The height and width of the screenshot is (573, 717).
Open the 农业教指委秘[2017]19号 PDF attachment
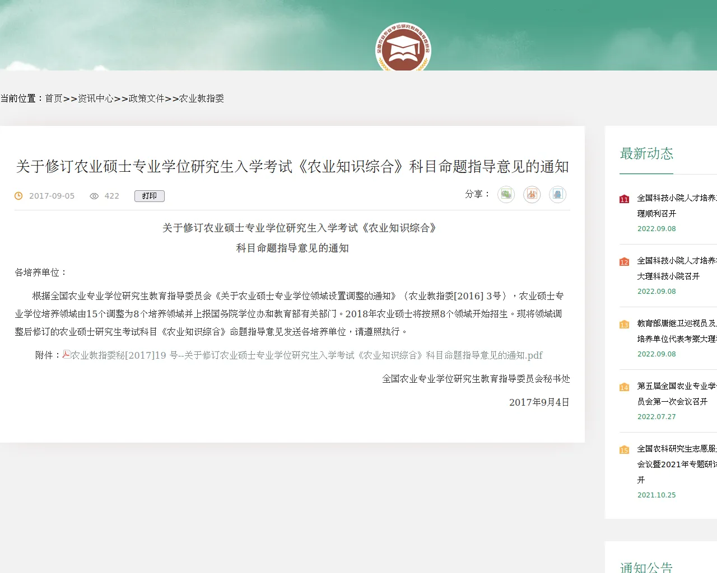coord(306,355)
